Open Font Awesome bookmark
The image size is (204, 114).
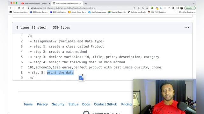click(18, 12)
